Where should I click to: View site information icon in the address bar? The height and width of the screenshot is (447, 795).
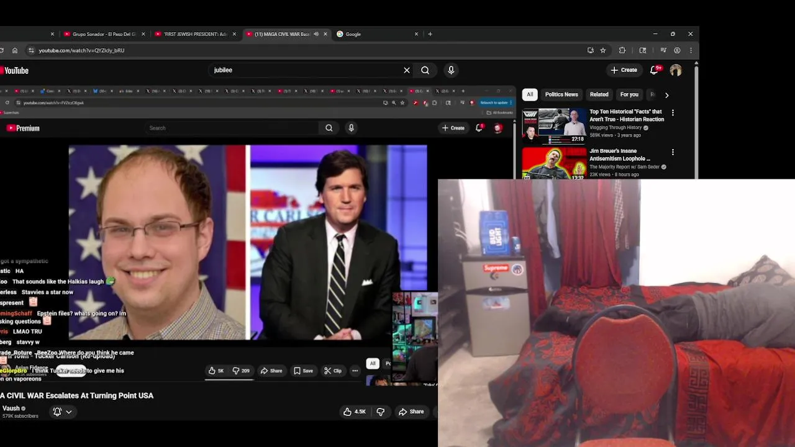(x=30, y=50)
